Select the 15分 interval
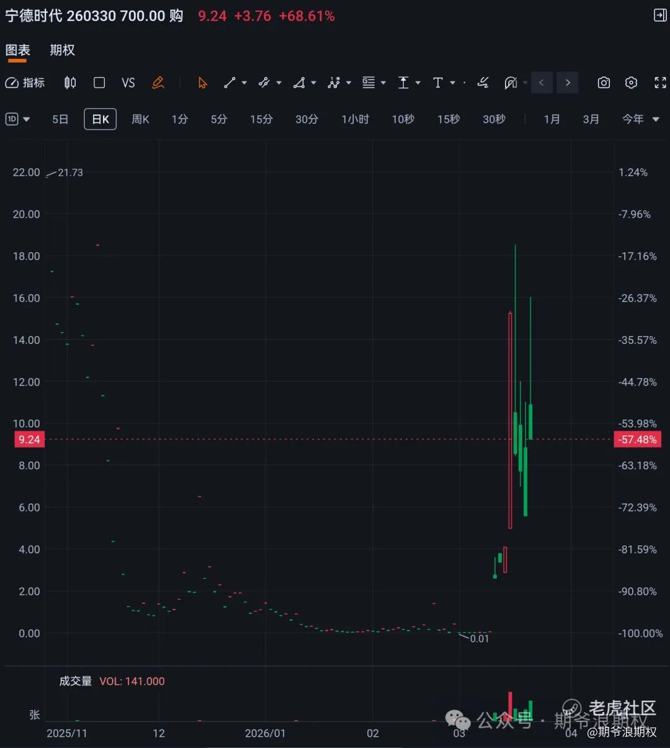This screenshot has height=748, width=670. click(261, 119)
